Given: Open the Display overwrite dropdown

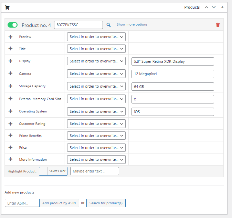Looking at the screenshot, I should point(96,61).
